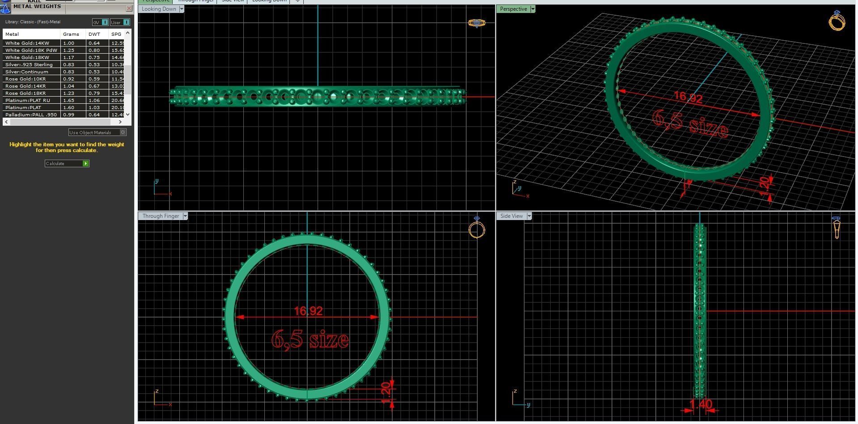Click the Looking Down viewport title label
The width and height of the screenshot is (858, 424).
click(159, 9)
